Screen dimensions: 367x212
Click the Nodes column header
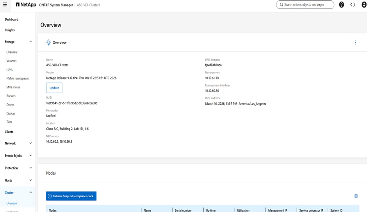coord(53,210)
